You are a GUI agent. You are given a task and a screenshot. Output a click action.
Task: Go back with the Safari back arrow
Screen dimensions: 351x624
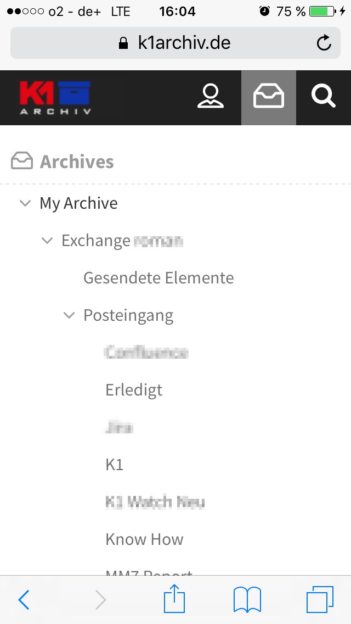(x=24, y=599)
